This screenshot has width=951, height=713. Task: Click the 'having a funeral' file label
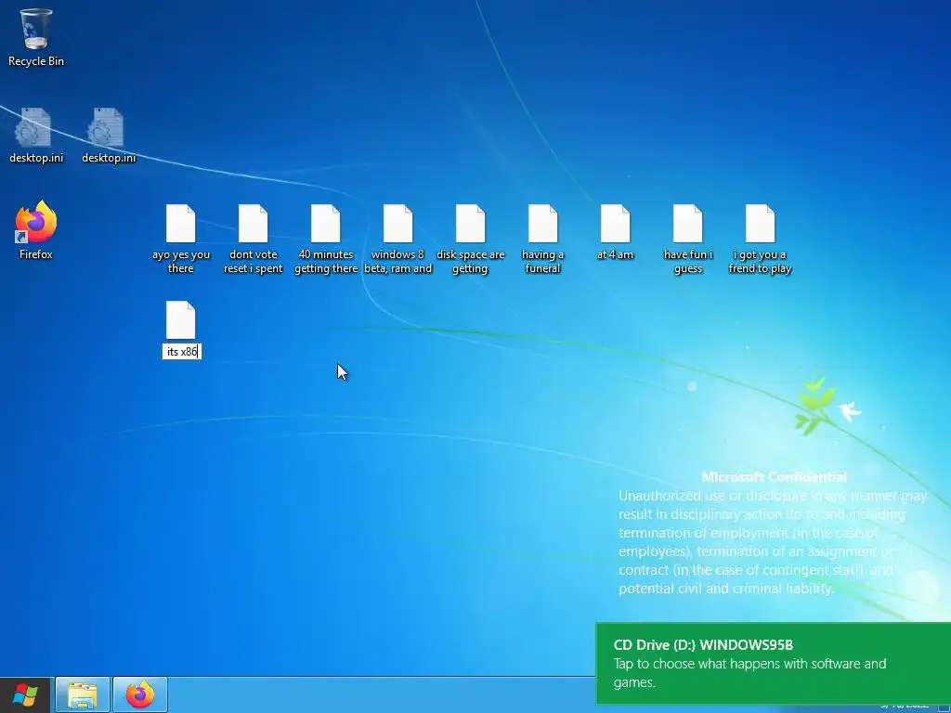point(542,261)
